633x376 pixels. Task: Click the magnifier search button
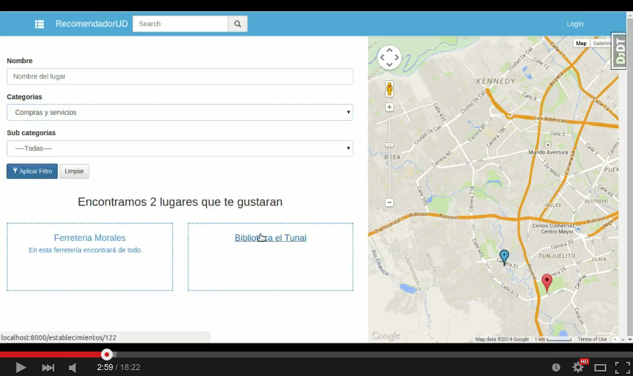[x=237, y=24]
